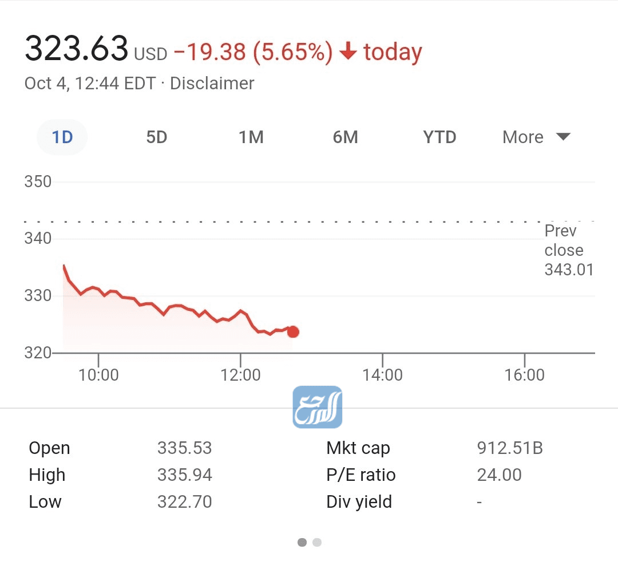Viewport: 618px width, 565px height.
Task: Expand the More time ranges dropdown
Action: 523,137
